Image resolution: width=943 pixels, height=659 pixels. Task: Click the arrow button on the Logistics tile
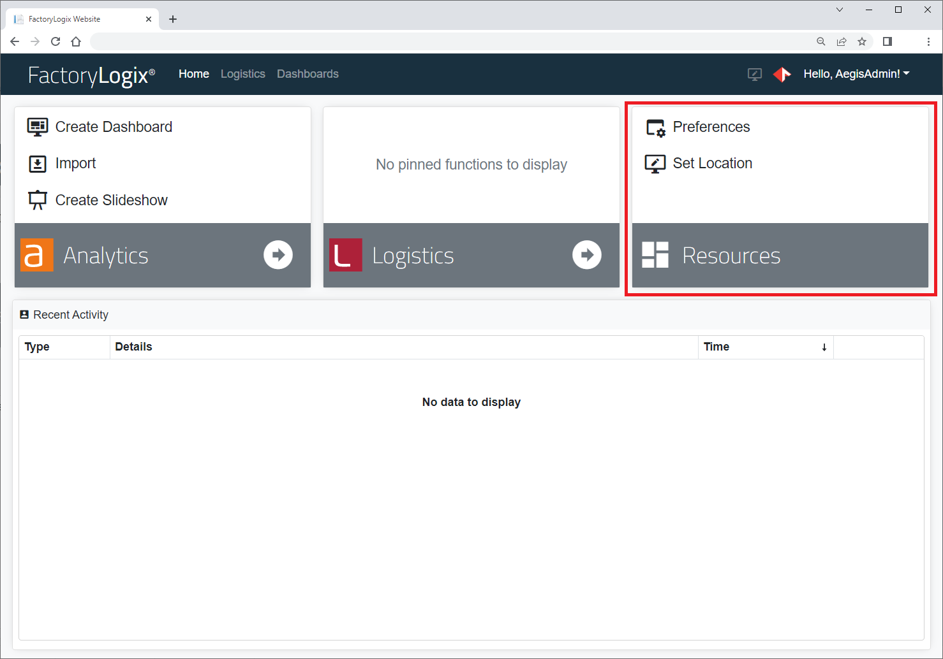[586, 255]
